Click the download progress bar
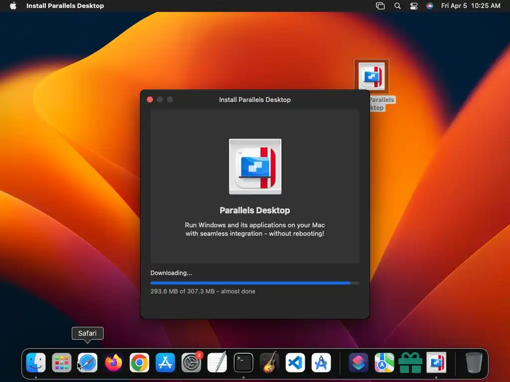 pos(255,283)
